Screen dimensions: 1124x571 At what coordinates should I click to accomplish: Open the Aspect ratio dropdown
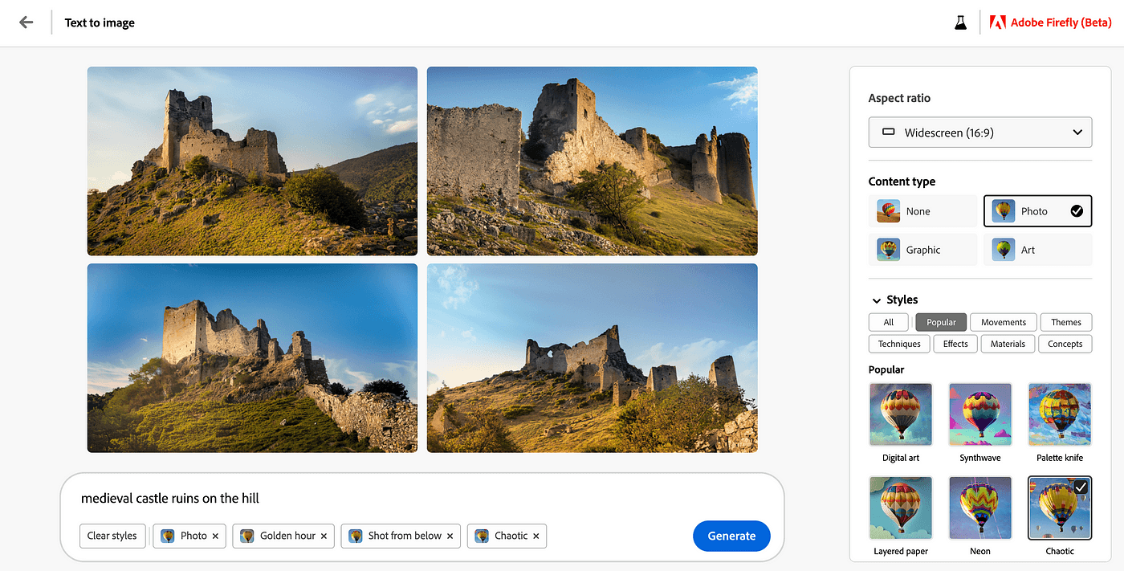point(979,133)
